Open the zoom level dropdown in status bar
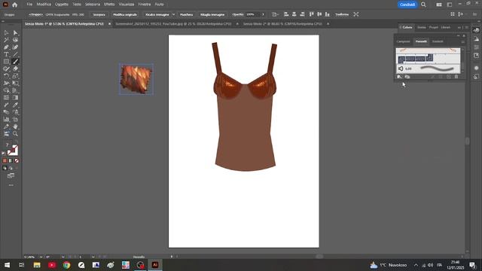The width and height of the screenshot is (482, 271). (x=41, y=257)
